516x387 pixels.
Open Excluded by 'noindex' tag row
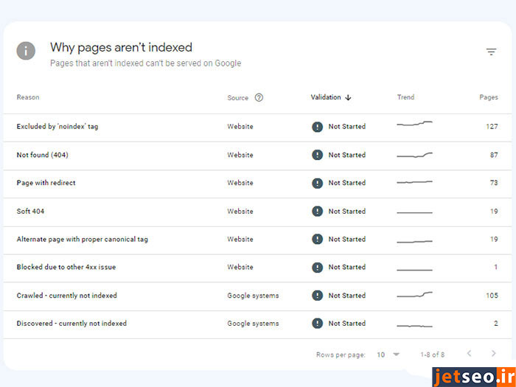57,127
